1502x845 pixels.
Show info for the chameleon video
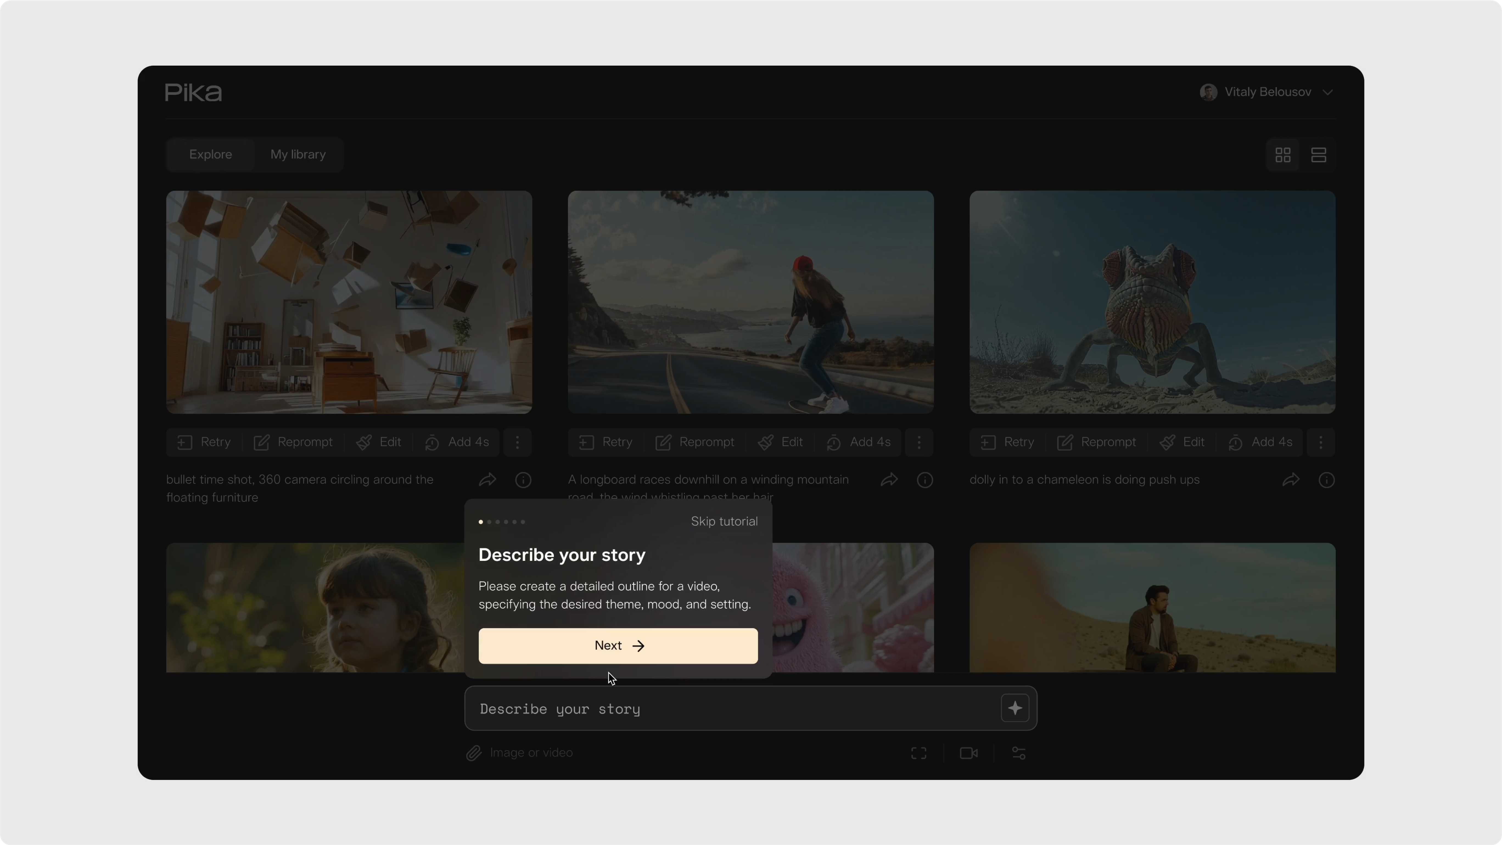1327,480
